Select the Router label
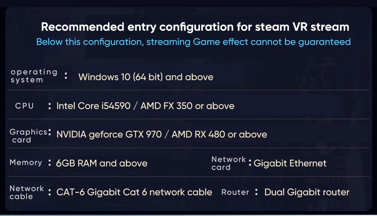This screenshot has width=377, height=216. coord(235,192)
